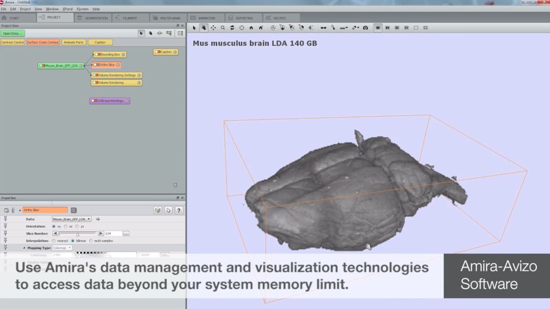Switch to two-viewer side-by-side layout
The height and width of the screenshot is (309, 550).
tap(387, 28)
